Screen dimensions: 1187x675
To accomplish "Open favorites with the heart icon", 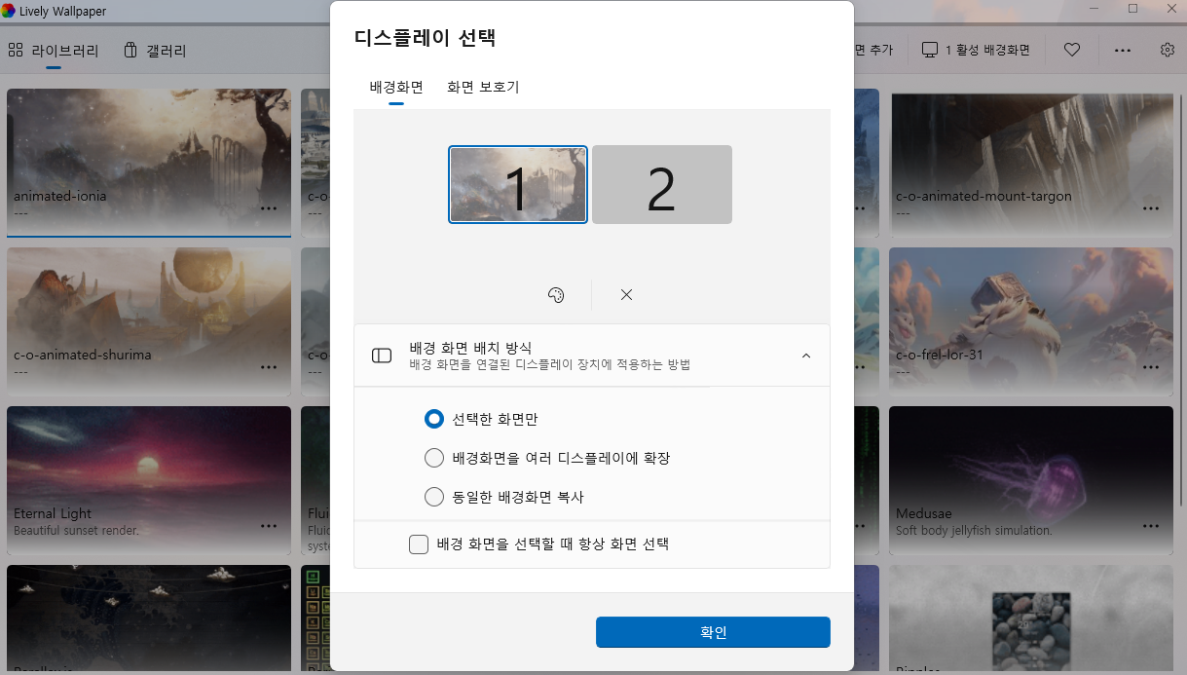I will 1071,50.
